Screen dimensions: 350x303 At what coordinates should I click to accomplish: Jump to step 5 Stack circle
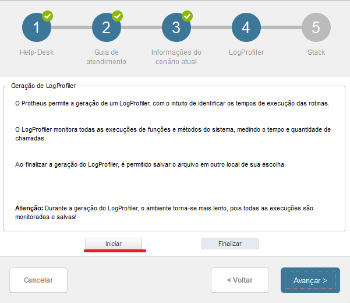click(316, 27)
